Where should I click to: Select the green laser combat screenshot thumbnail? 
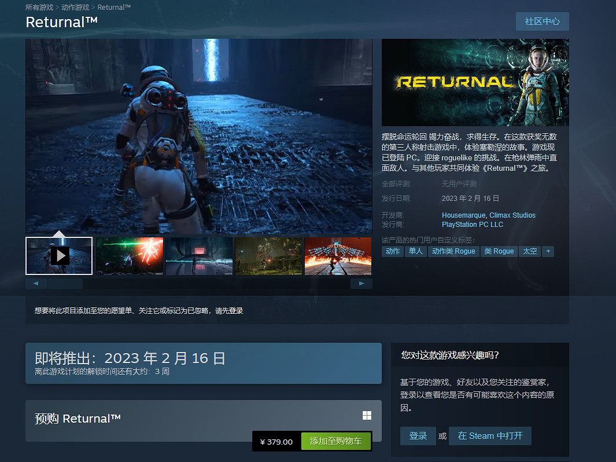tap(129, 255)
